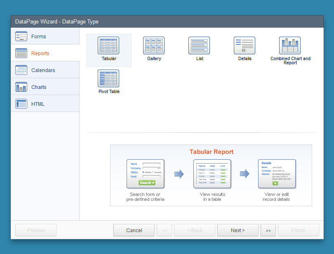Choose the Combined Chart and Report icon
The image size is (334, 254).
[x=290, y=45]
